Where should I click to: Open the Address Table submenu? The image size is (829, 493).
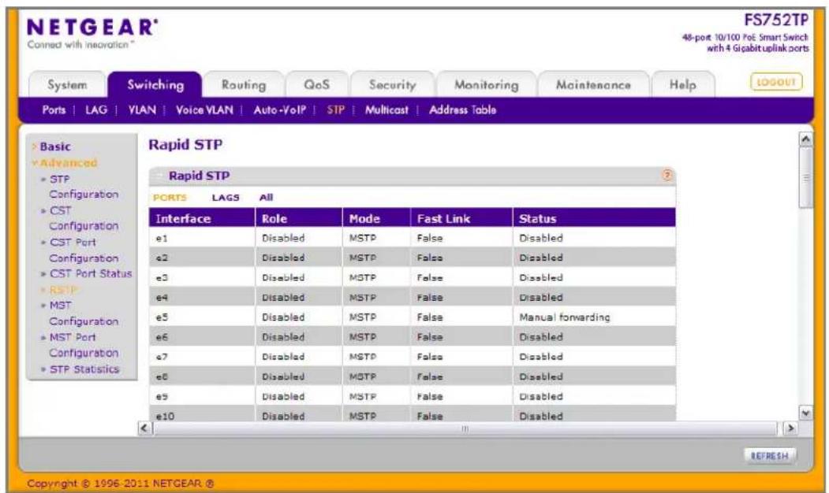coord(462,109)
